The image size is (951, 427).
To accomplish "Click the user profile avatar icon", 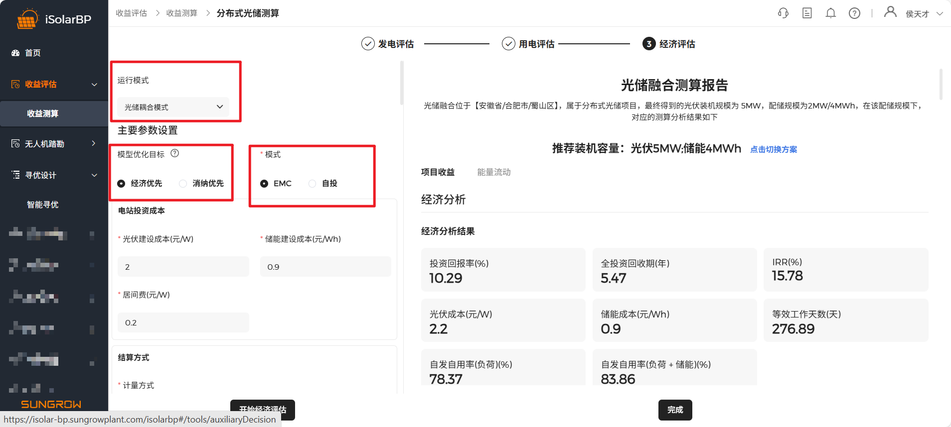I will (890, 12).
